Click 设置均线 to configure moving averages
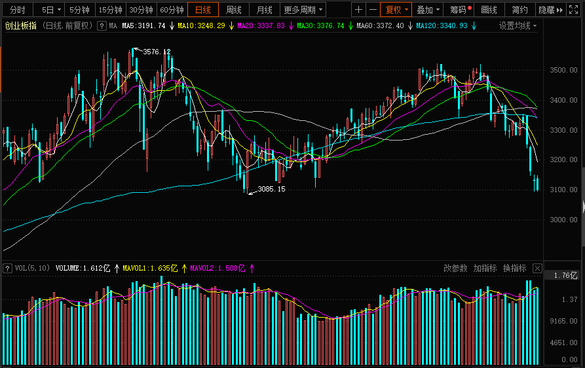Image resolution: width=585 pixels, height=368 pixels. [x=518, y=25]
